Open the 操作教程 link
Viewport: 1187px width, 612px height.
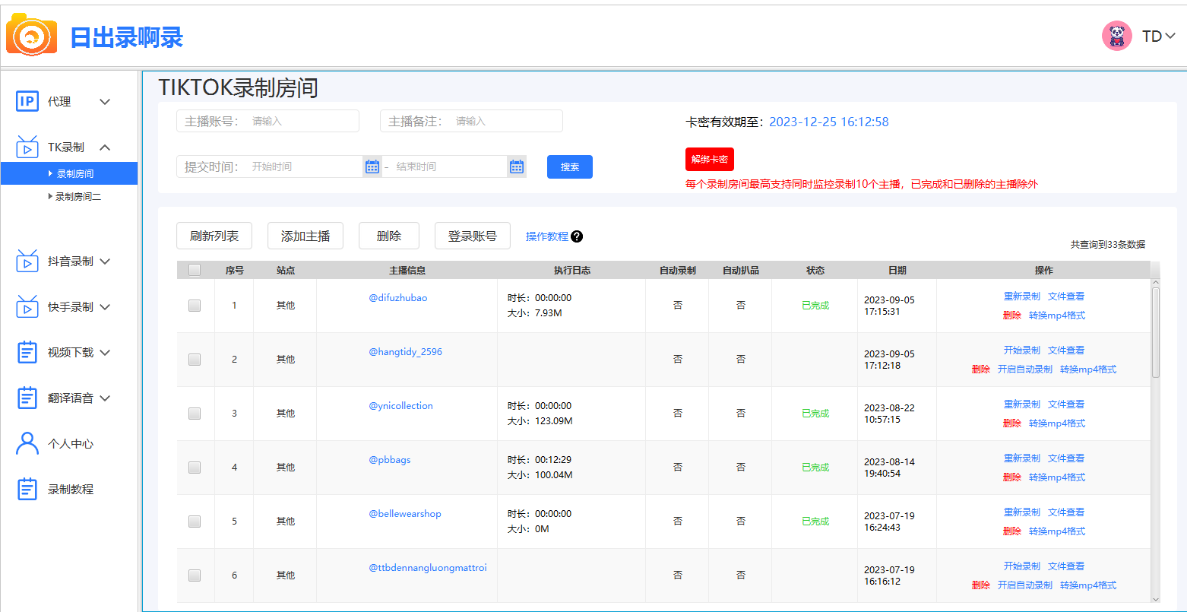point(547,236)
